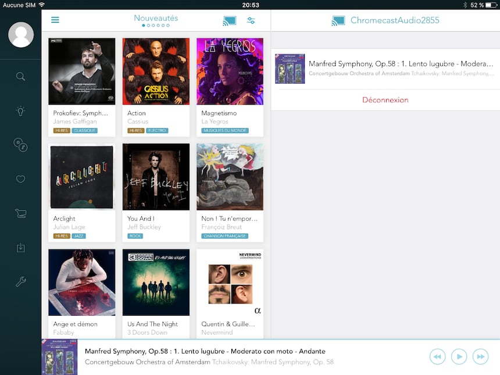Open Nevermind Quentin & Guille album cover

(230, 283)
